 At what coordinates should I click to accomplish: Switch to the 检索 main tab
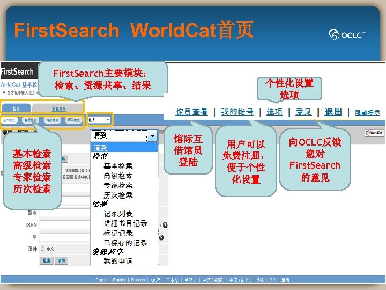pos(16,108)
